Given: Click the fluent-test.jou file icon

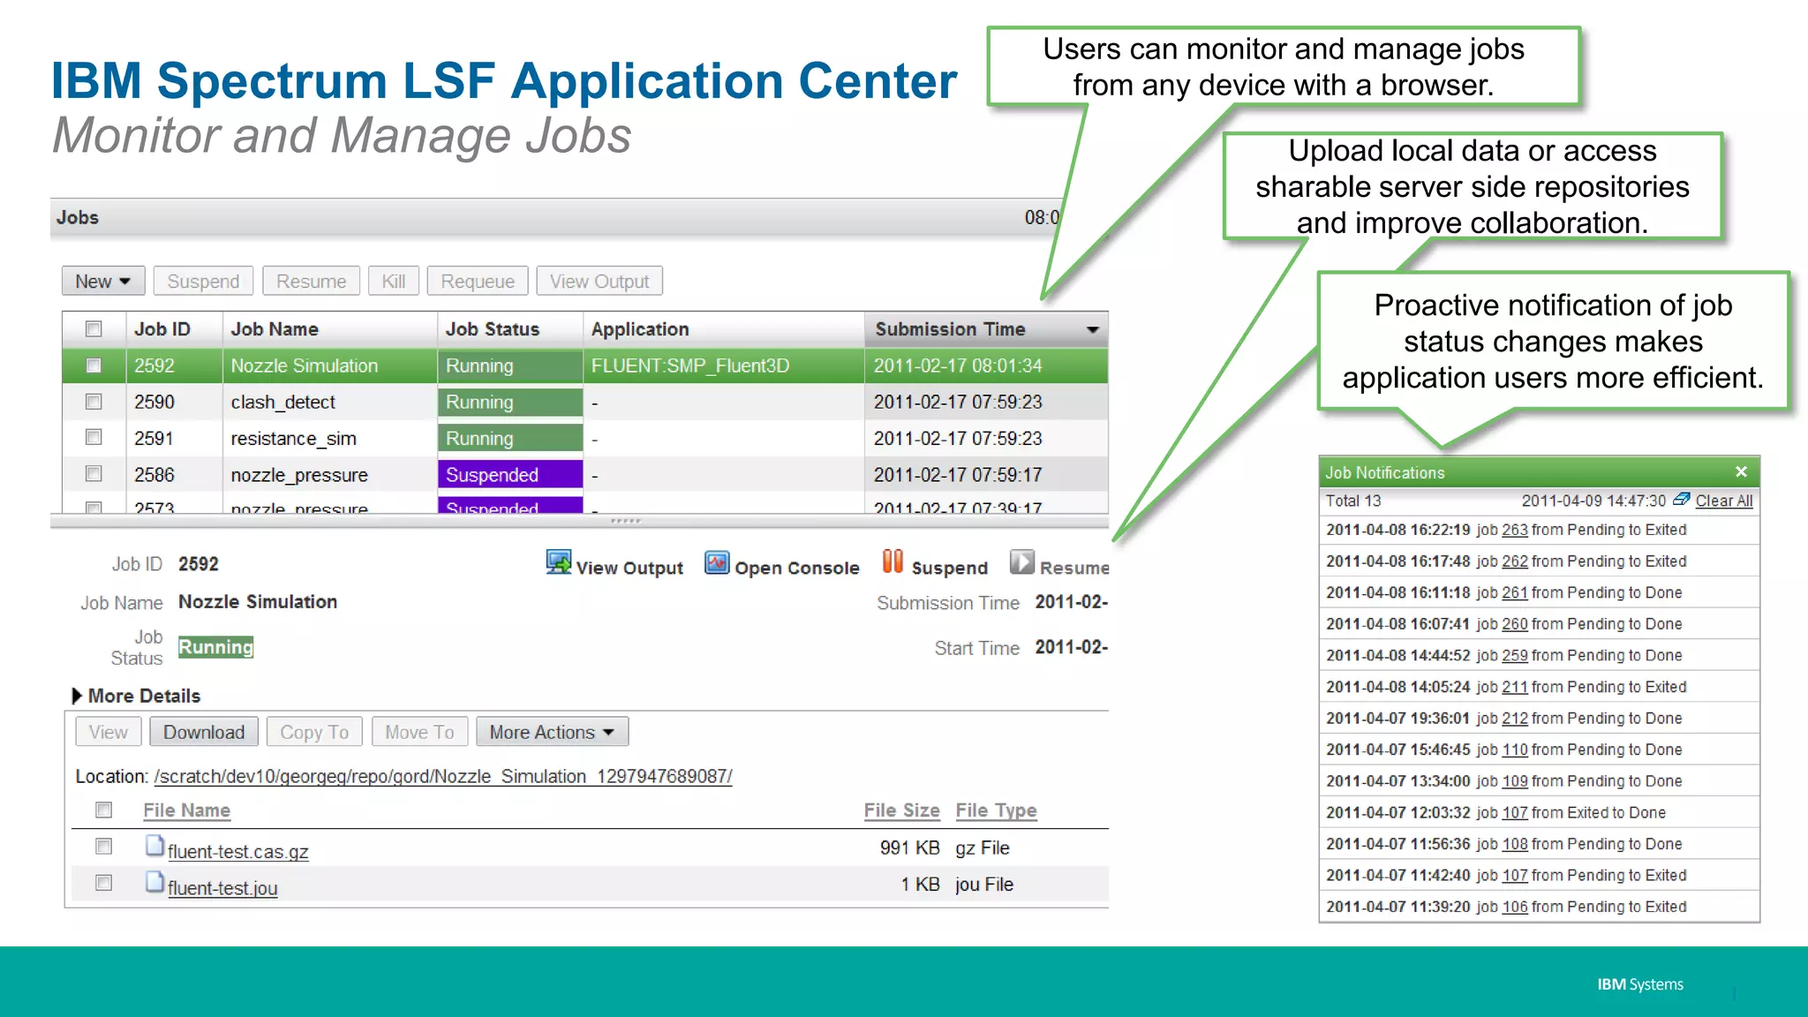Looking at the screenshot, I should (154, 883).
